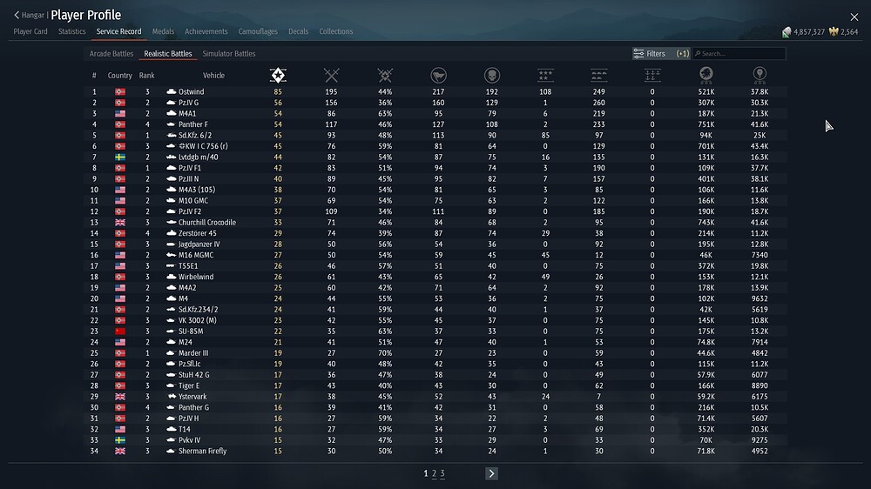Go to page 2 of results
Screen dimensions: 871x489
[x=434, y=473]
